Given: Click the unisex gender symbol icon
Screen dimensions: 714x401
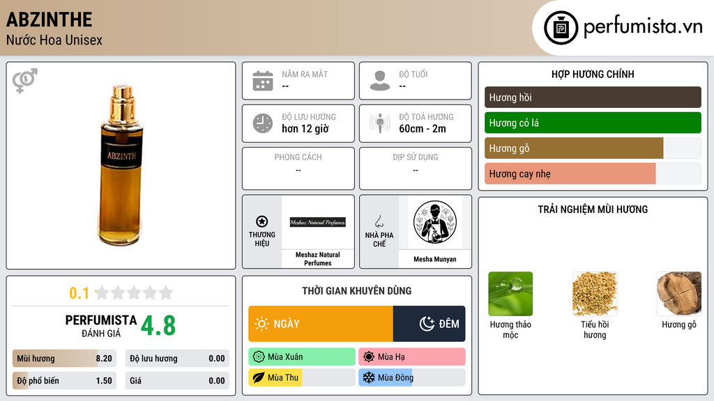Looking at the screenshot, I should [x=25, y=81].
